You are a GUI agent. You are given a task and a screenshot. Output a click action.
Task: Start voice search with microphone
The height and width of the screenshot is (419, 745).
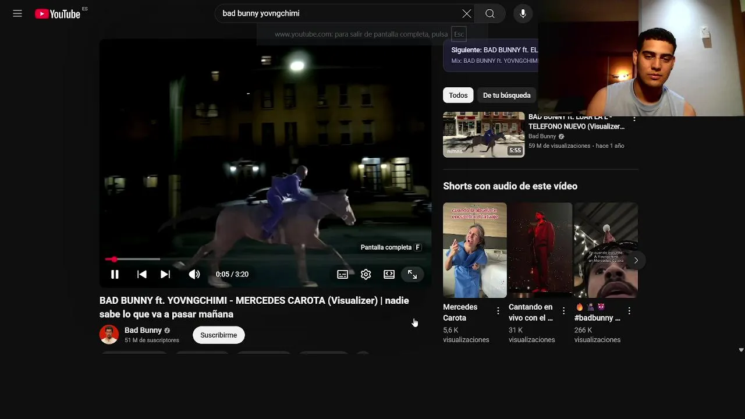523,13
